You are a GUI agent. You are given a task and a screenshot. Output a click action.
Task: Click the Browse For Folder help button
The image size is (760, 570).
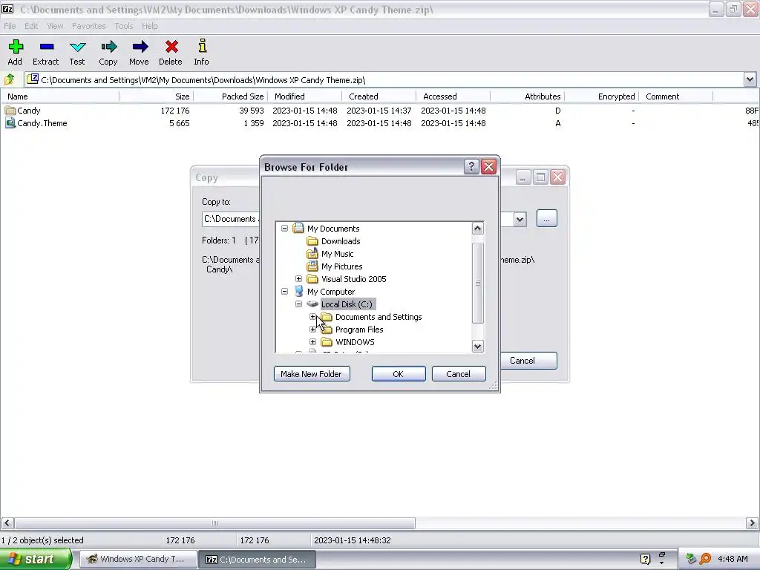[x=471, y=167]
